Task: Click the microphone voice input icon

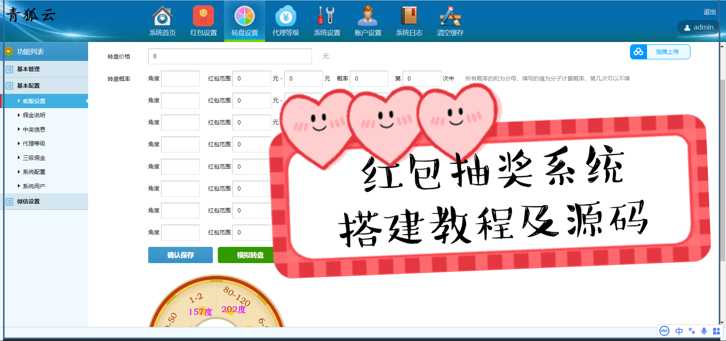Action: [704, 331]
